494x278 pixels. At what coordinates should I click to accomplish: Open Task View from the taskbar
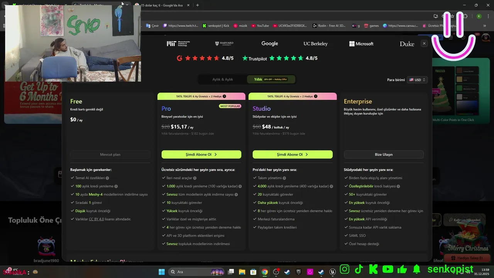coord(231,272)
